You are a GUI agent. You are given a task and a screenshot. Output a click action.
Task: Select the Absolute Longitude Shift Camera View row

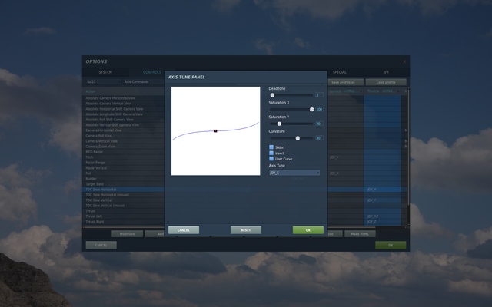coord(123,114)
